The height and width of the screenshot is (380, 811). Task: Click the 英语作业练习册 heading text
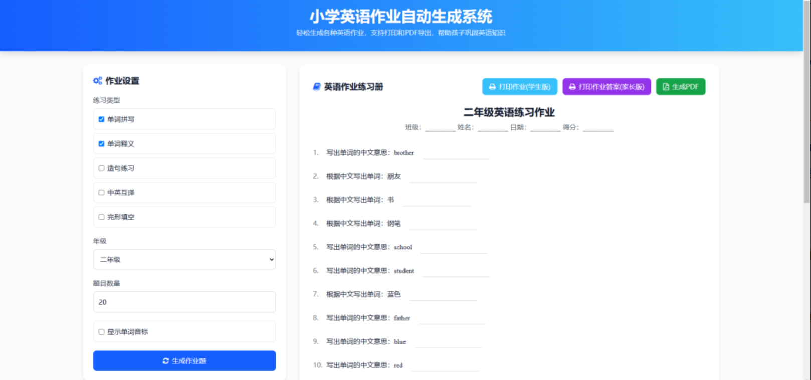[353, 87]
